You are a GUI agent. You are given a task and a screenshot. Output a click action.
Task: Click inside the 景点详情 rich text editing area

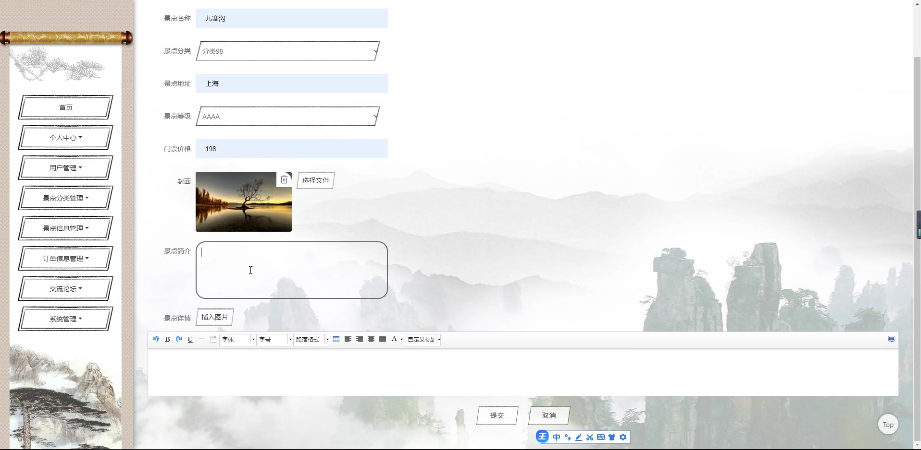click(x=523, y=372)
